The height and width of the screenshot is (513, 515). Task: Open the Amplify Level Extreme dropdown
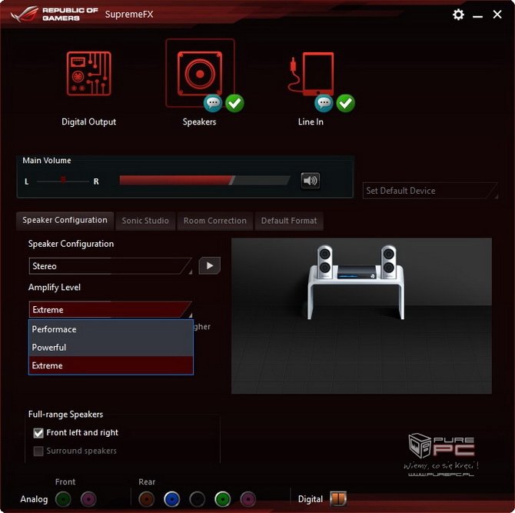coord(111,309)
